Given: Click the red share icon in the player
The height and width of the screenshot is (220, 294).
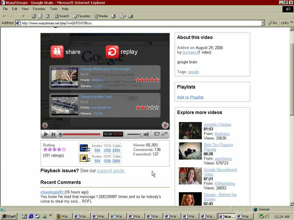Looking at the screenshot, I should pos(57,52).
